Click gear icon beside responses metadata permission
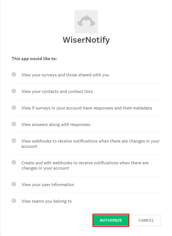Image resolution: width=172 pixels, height=236 pixels. [14, 108]
